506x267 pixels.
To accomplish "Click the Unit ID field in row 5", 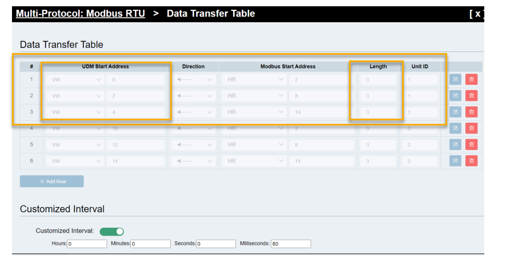I will click(x=420, y=145).
